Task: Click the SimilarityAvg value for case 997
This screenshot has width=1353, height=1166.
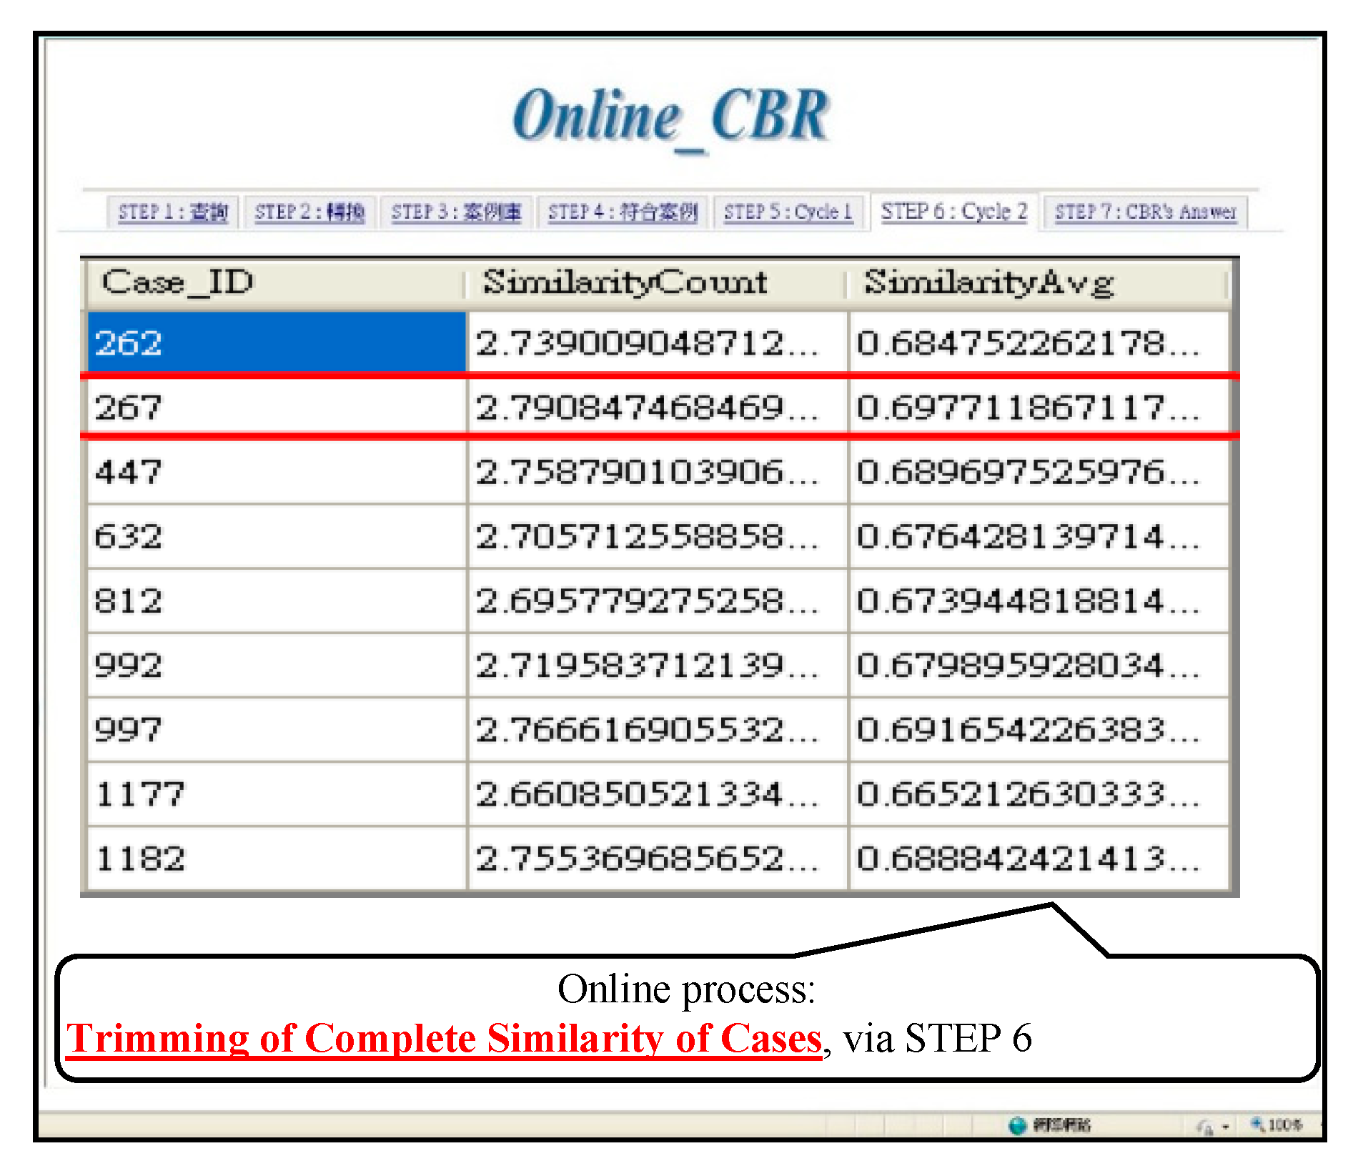Action: click(1028, 730)
